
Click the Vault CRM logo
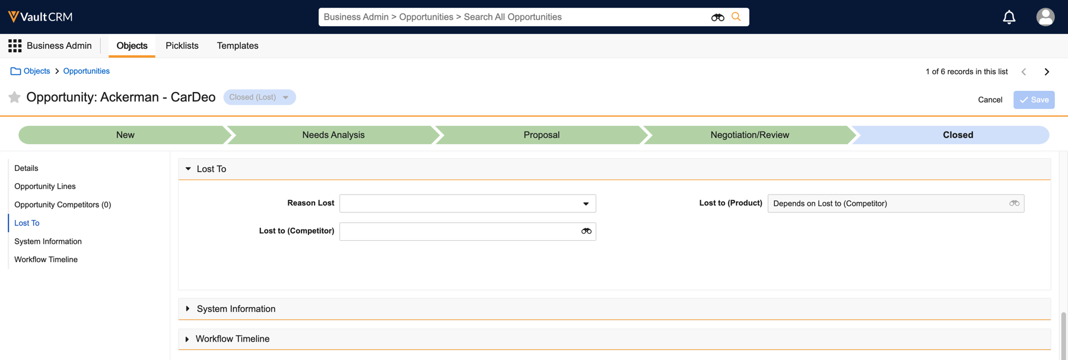[40, 17]
